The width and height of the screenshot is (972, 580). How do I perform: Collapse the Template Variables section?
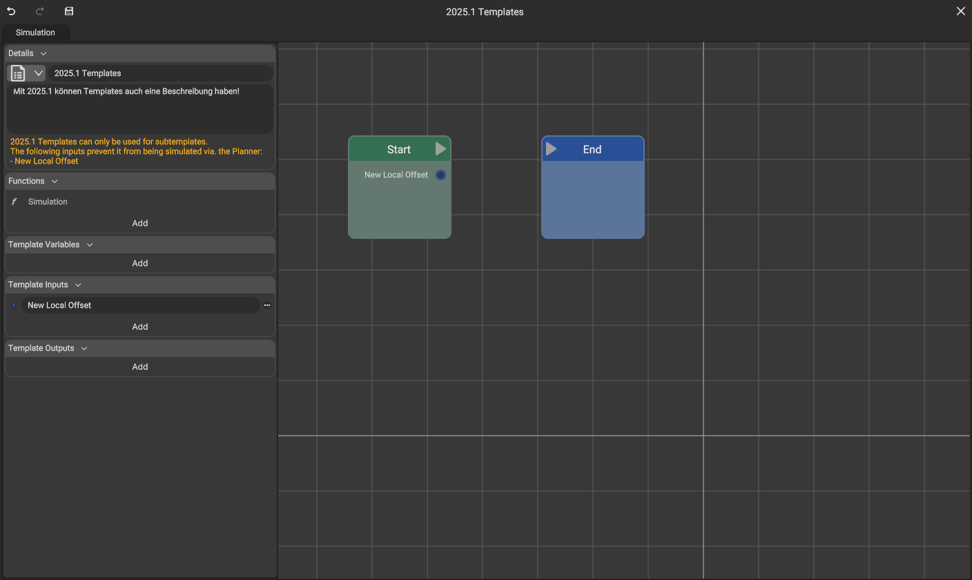coord(90,245)
